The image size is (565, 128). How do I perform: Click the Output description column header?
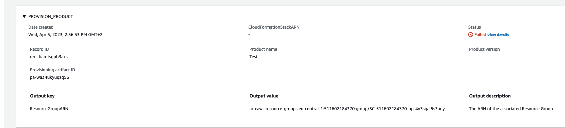click(x=490, y=96)
